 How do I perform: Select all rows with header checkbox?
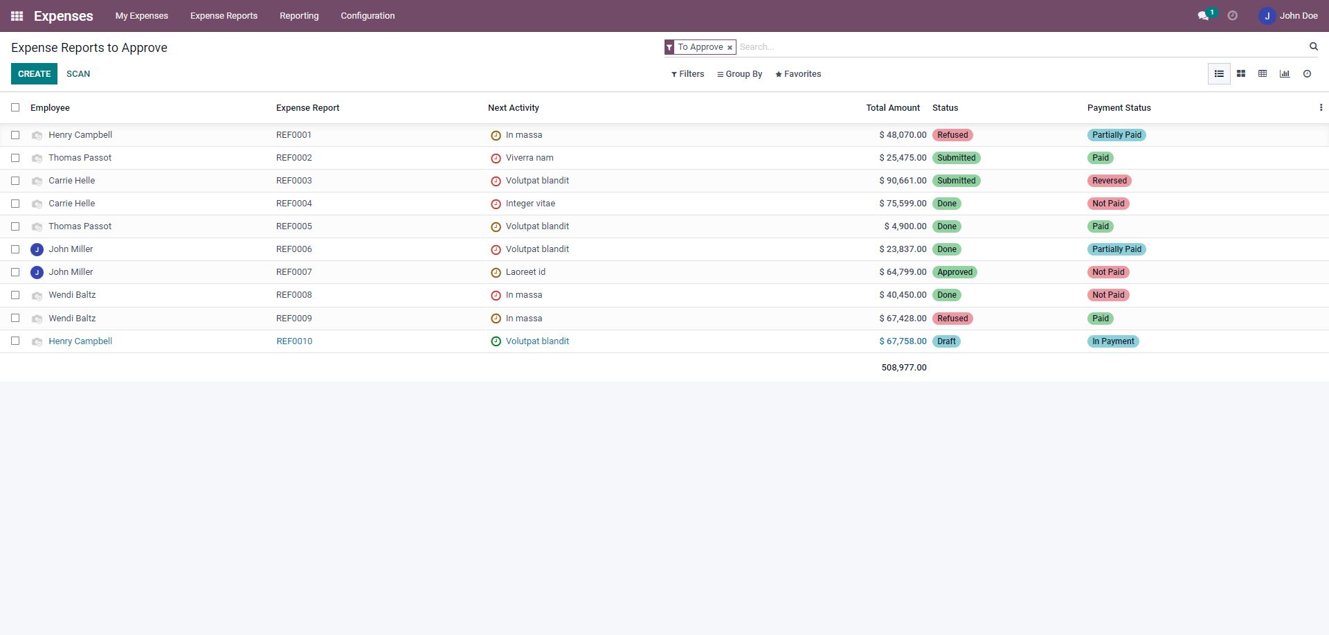pyautogui.click(x=15, y=107)
